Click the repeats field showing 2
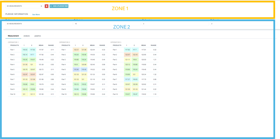The width and height of the screenshot is (280, 139). click(243, 24)
